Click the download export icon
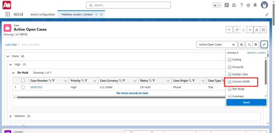275x133 pixels. tap(257, 30)
